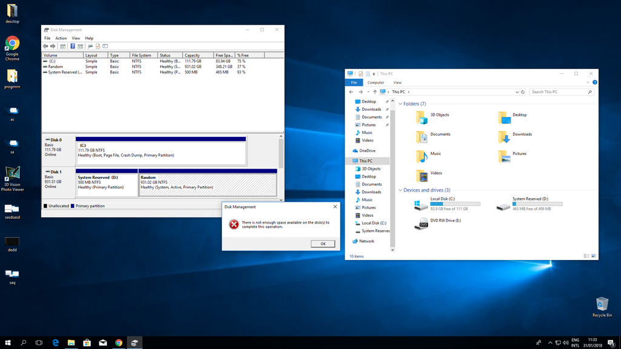Viewport: 621px width, 349px height.
Task: Select the Downloads folder icon in the Folders group
Action: [504, 137]
